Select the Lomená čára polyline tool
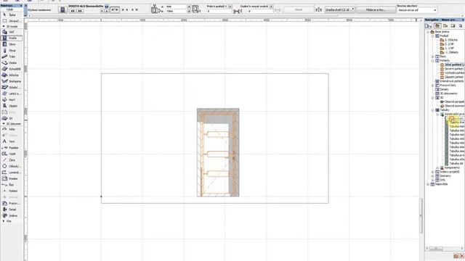Screen dimensions: 465x261 tap(12, 173)
